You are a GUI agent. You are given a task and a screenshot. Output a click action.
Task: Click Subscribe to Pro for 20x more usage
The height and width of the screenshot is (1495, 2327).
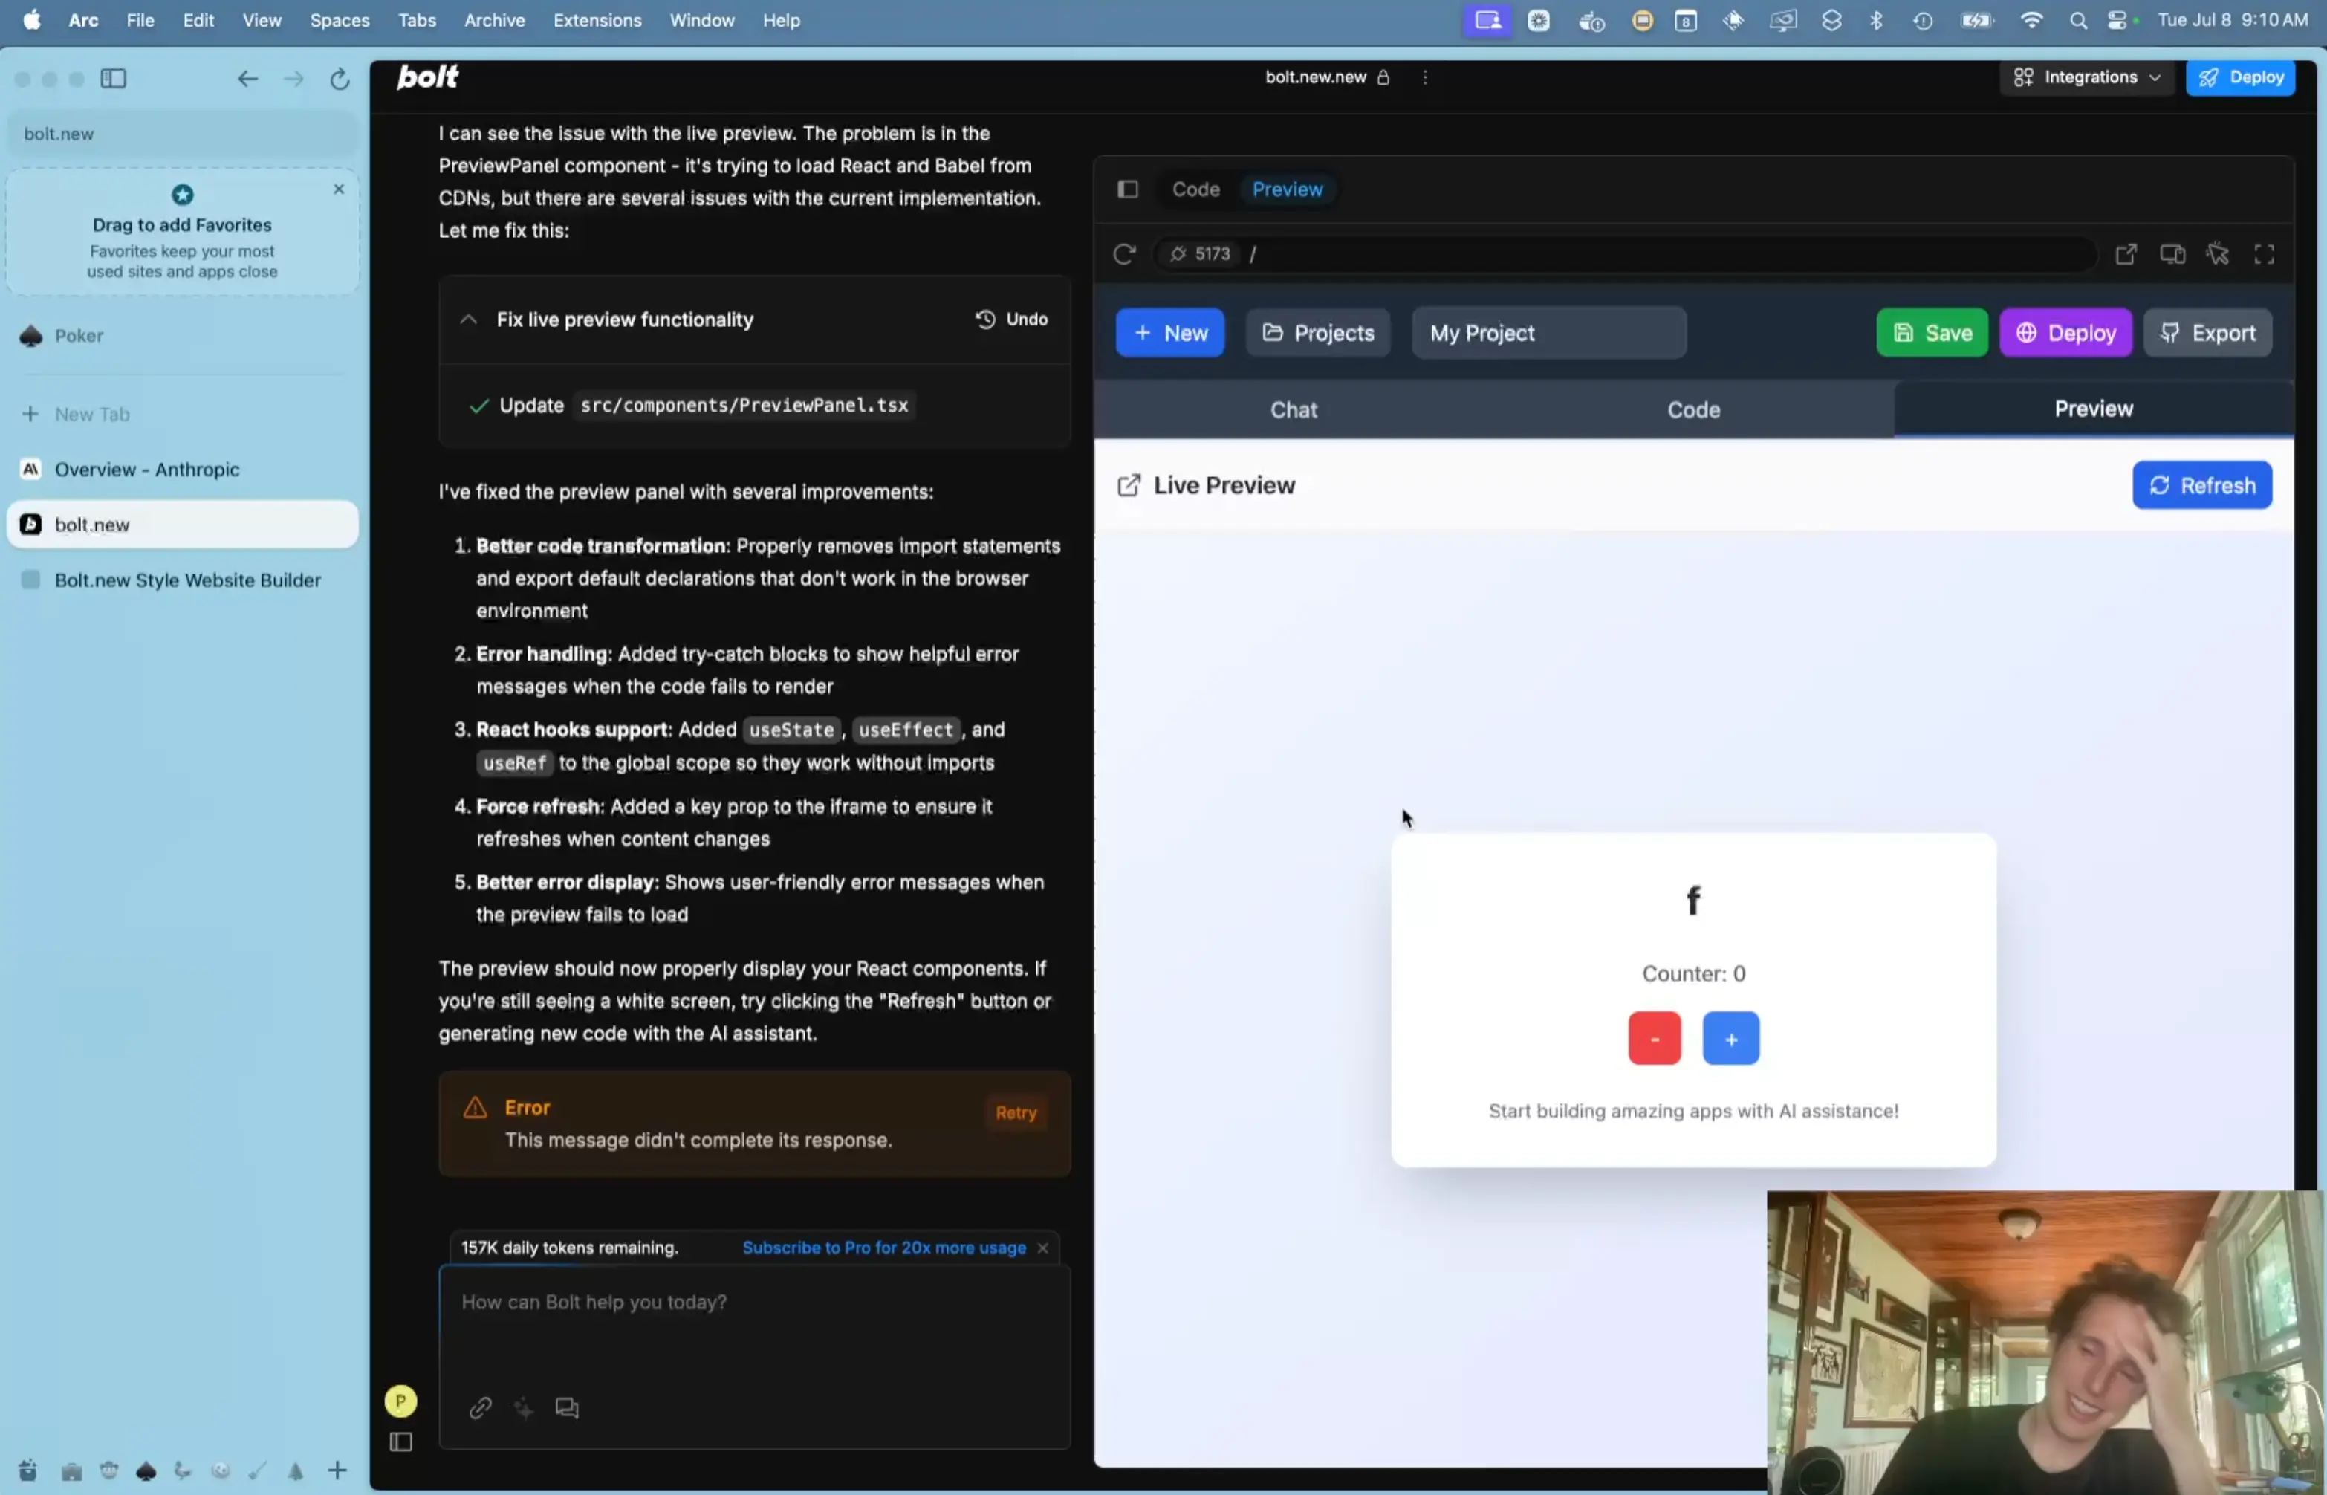(884, 1248)
